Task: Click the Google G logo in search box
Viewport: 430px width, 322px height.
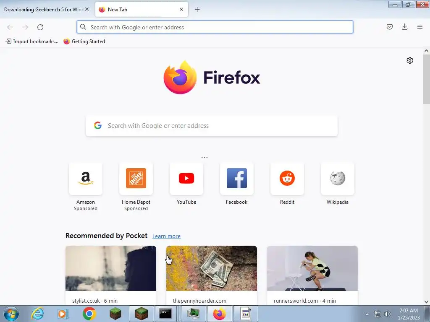Action: 98,125
